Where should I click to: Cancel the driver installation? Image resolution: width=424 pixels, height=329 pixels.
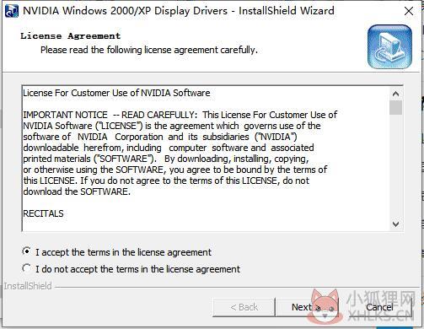point(379,307)
